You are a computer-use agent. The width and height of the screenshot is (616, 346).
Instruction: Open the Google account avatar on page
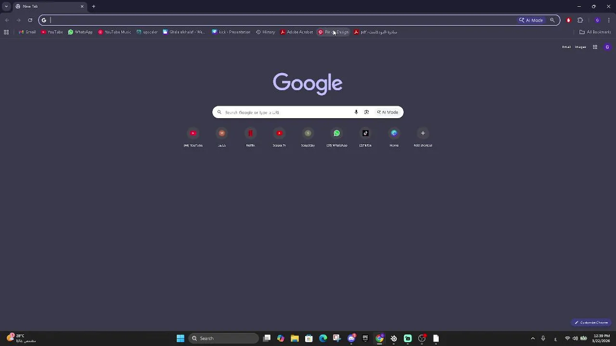tap(607, 47)
